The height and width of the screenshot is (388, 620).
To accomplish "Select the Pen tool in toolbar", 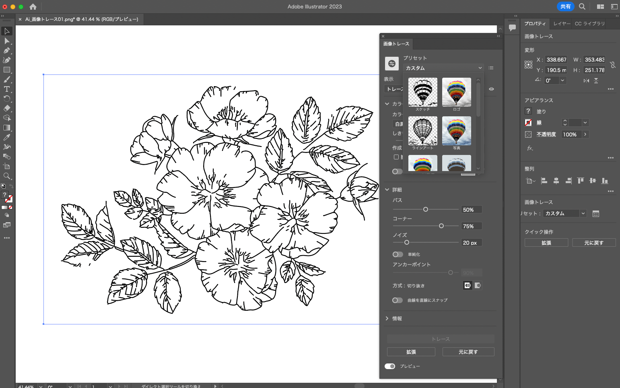I will (7, 50).
